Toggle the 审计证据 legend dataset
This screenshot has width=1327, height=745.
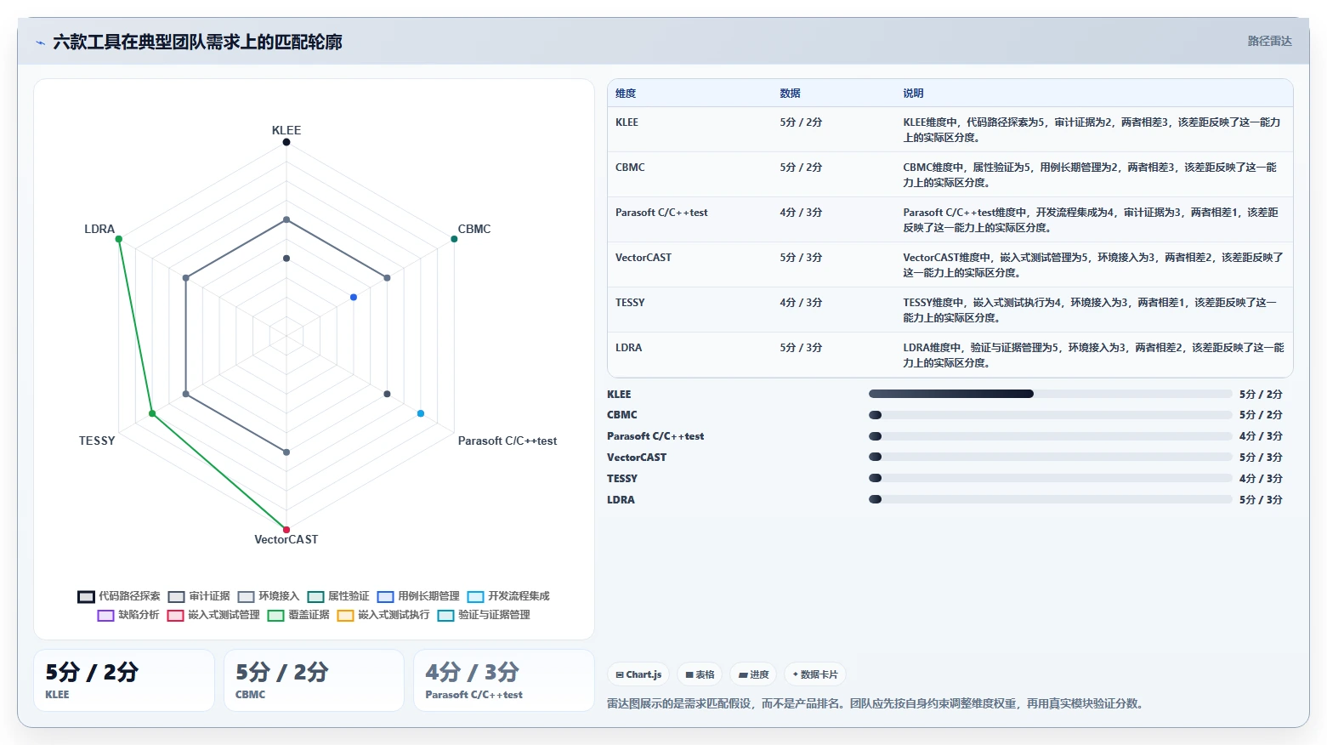199,596
